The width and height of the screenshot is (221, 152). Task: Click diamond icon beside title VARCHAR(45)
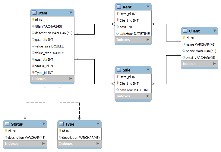(33, 26)
